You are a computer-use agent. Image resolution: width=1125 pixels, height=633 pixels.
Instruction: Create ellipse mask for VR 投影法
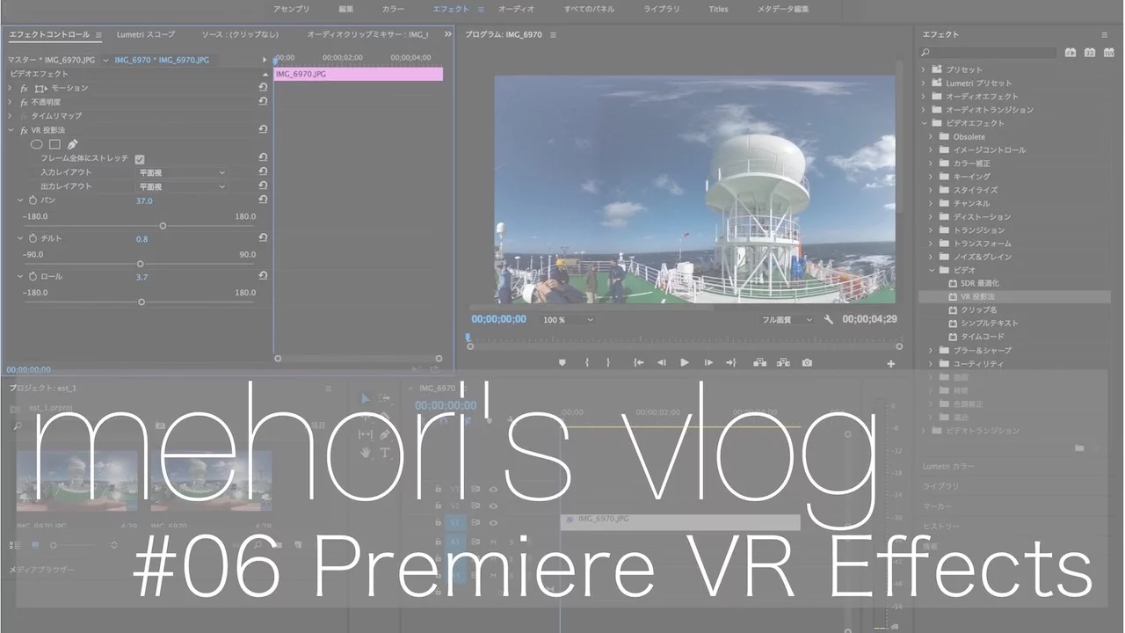37,144
